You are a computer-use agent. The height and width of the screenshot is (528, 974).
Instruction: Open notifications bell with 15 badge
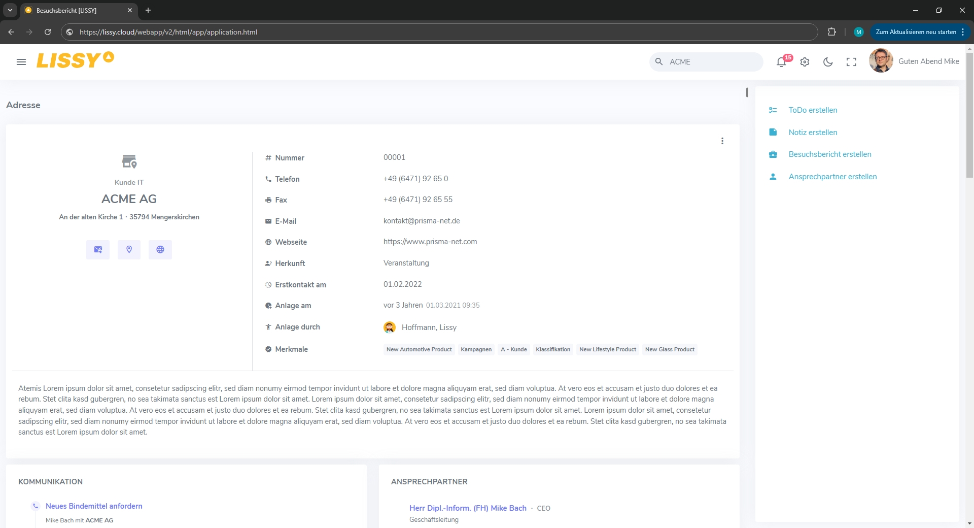coord(782,62)
